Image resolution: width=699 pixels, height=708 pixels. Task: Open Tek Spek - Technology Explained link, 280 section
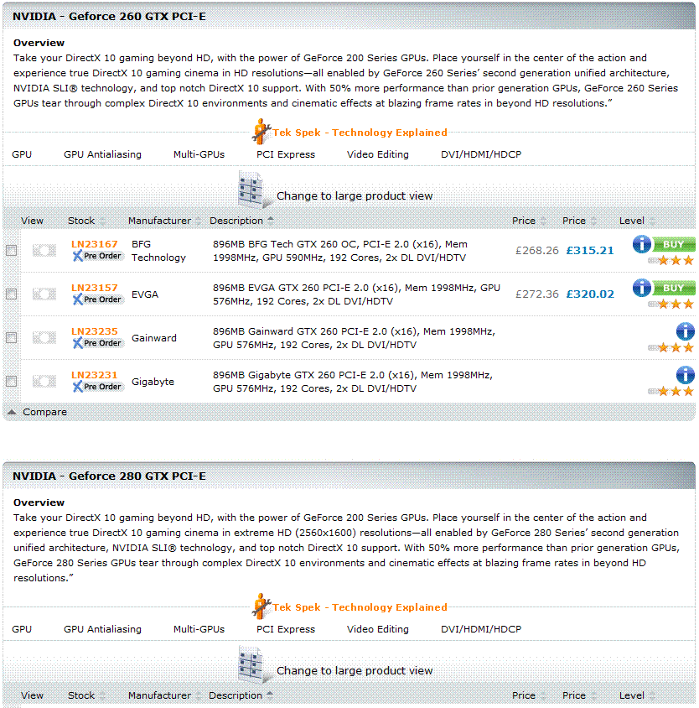360,607
